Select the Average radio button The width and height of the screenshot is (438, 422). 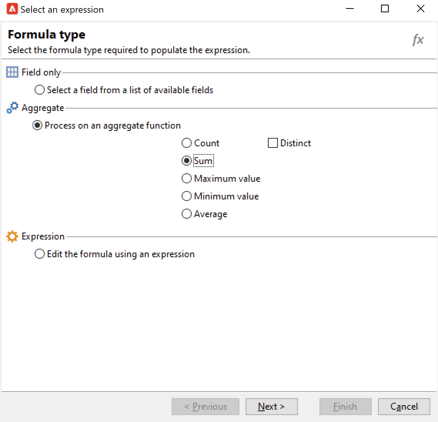(187, 214)
